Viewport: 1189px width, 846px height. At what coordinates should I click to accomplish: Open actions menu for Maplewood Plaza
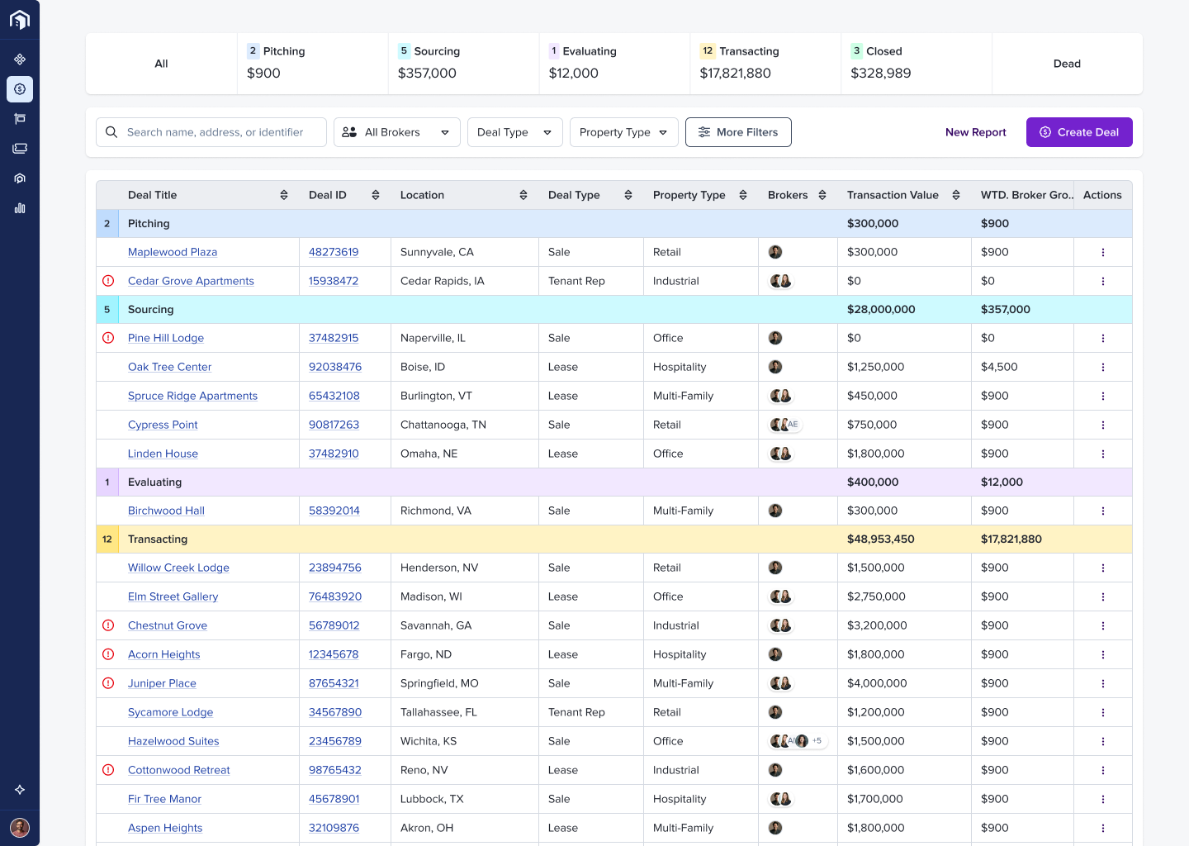pyautogui.click(x=1103, y=252)
